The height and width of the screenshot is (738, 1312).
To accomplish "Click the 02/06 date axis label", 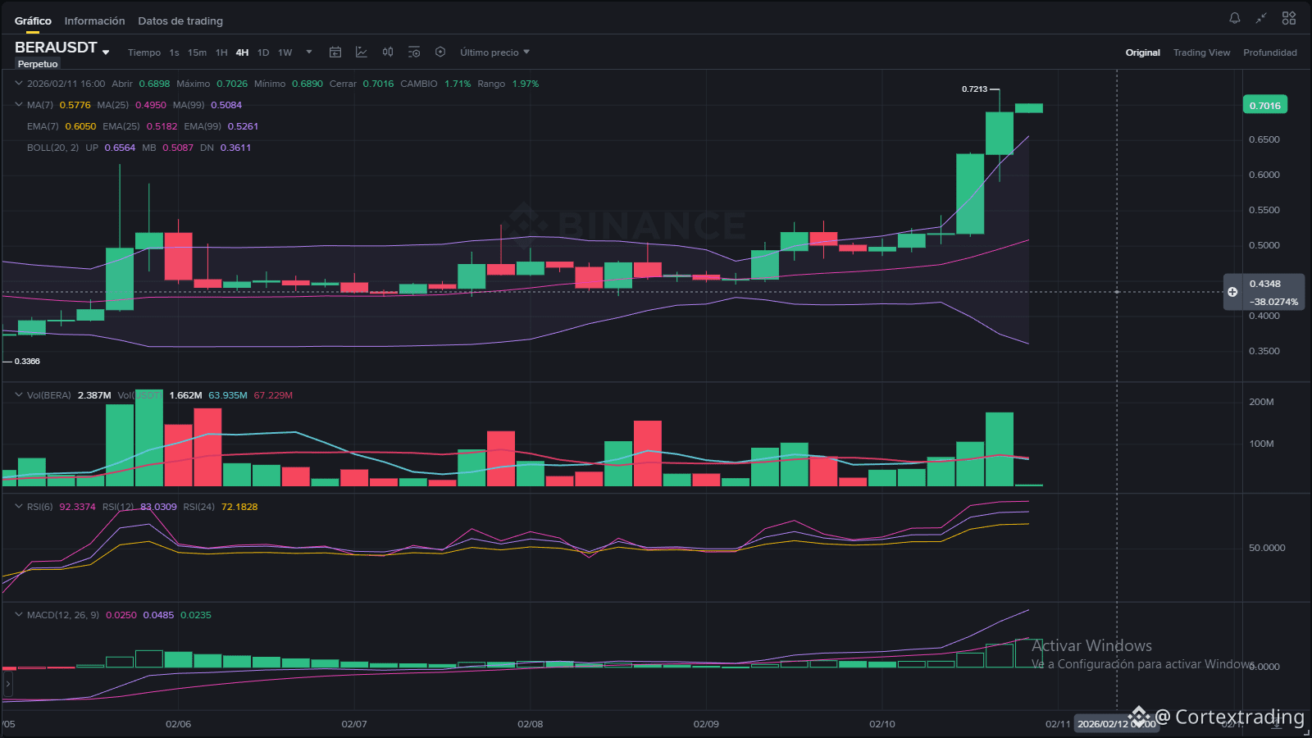I will click(178, 724).
